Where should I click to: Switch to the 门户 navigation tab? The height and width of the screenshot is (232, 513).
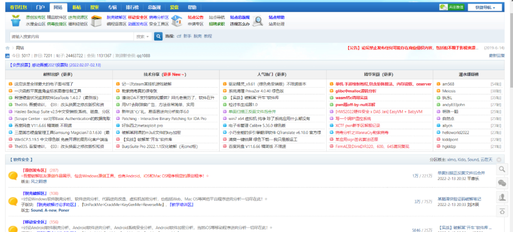(x=41, y=8)
